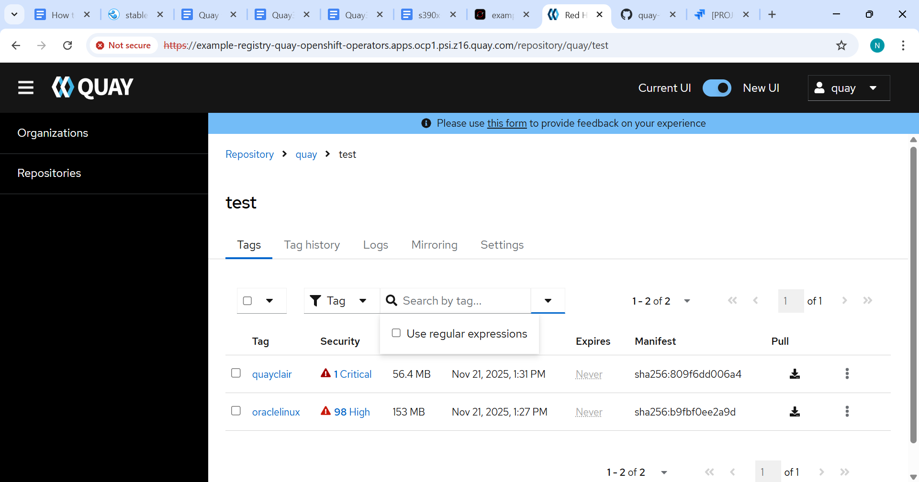Go to first page in bottom pagination
The width and height of the screenshot is (919, 482).
(709, 472)
